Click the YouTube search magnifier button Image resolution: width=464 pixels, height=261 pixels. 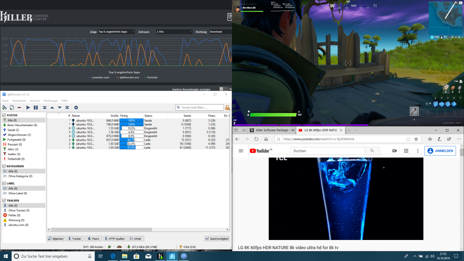[372, 151]
